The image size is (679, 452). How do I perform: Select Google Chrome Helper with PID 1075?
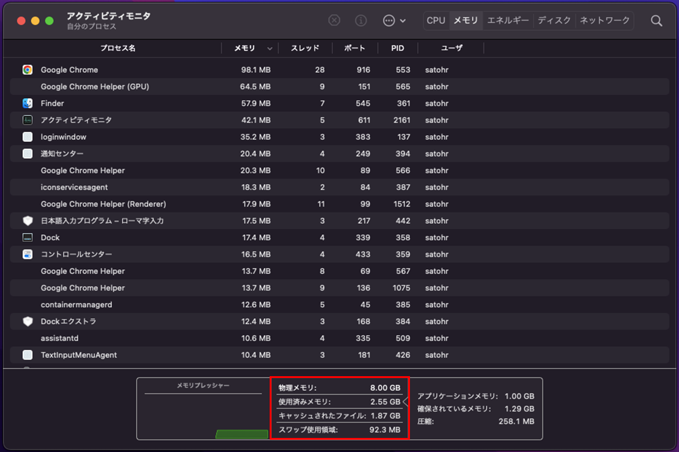coord(339,288)
